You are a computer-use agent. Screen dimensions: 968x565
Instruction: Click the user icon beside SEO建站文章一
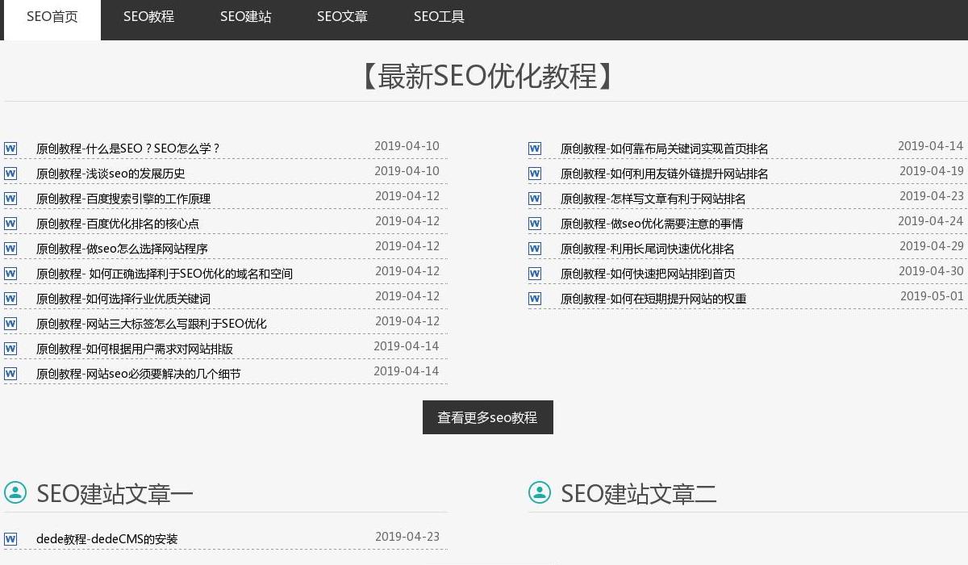(15, 492)
